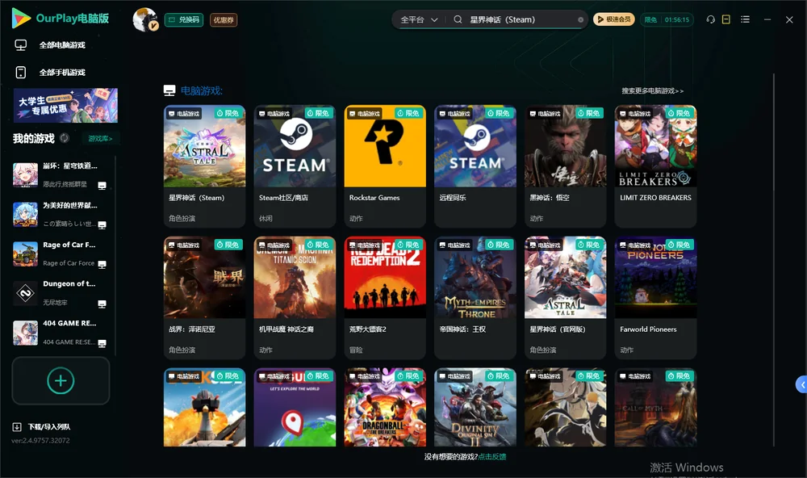Click 电脑游戏 tag on Steam社区/商店 card
The height and width of the screenshot is (478, 807).
coord(274,113)
